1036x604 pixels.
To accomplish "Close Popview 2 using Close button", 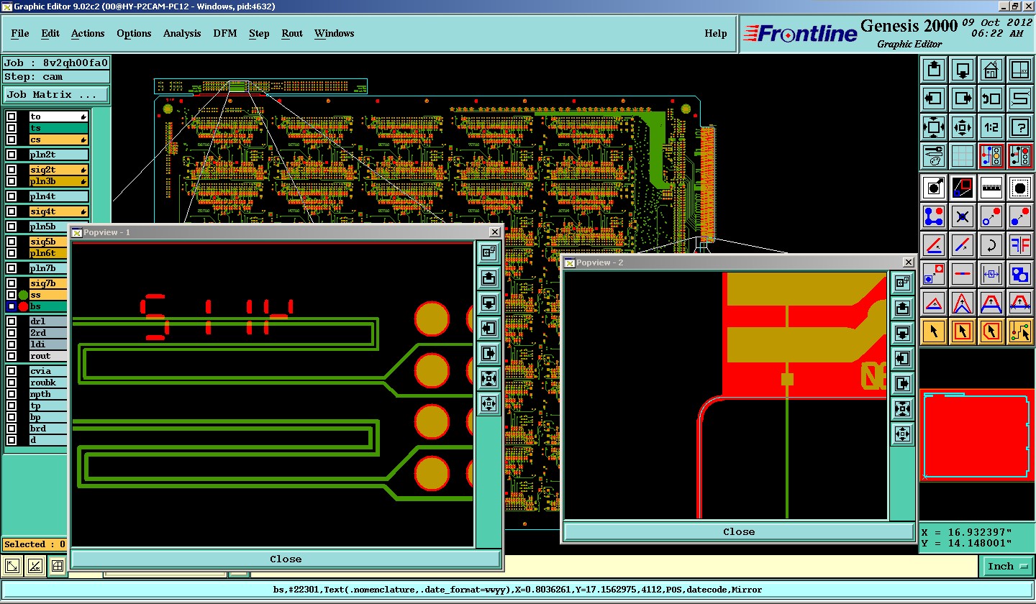I will tap(738, 532).
